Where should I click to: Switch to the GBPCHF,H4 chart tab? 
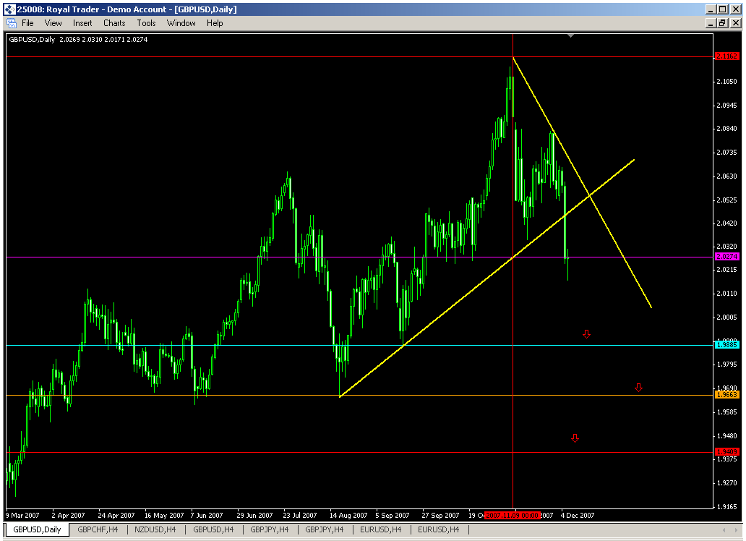(x=98, y=529)
